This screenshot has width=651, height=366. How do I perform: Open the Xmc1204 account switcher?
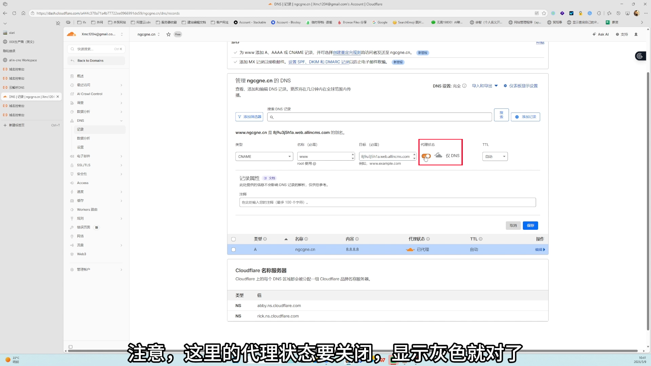102,34
